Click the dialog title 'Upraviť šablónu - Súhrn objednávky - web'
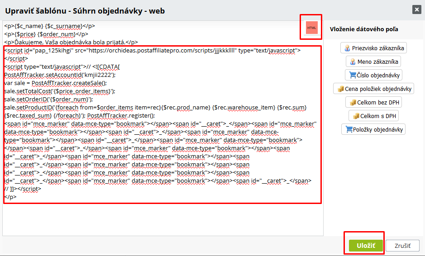The image size is (425, 256). click(x=85, y=11)
